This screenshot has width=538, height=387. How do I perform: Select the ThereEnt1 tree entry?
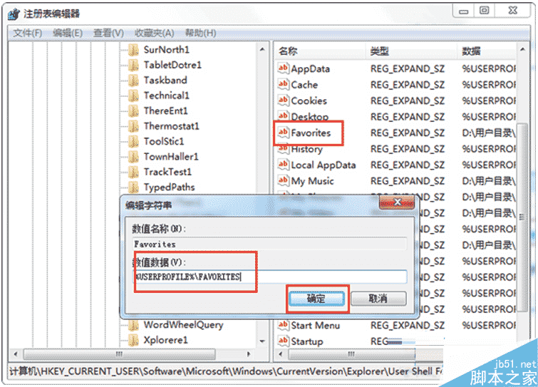point(166,110)
